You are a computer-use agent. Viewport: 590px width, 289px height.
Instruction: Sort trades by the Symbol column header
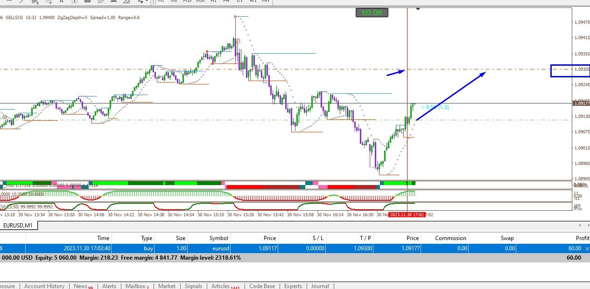click(218, 238)
